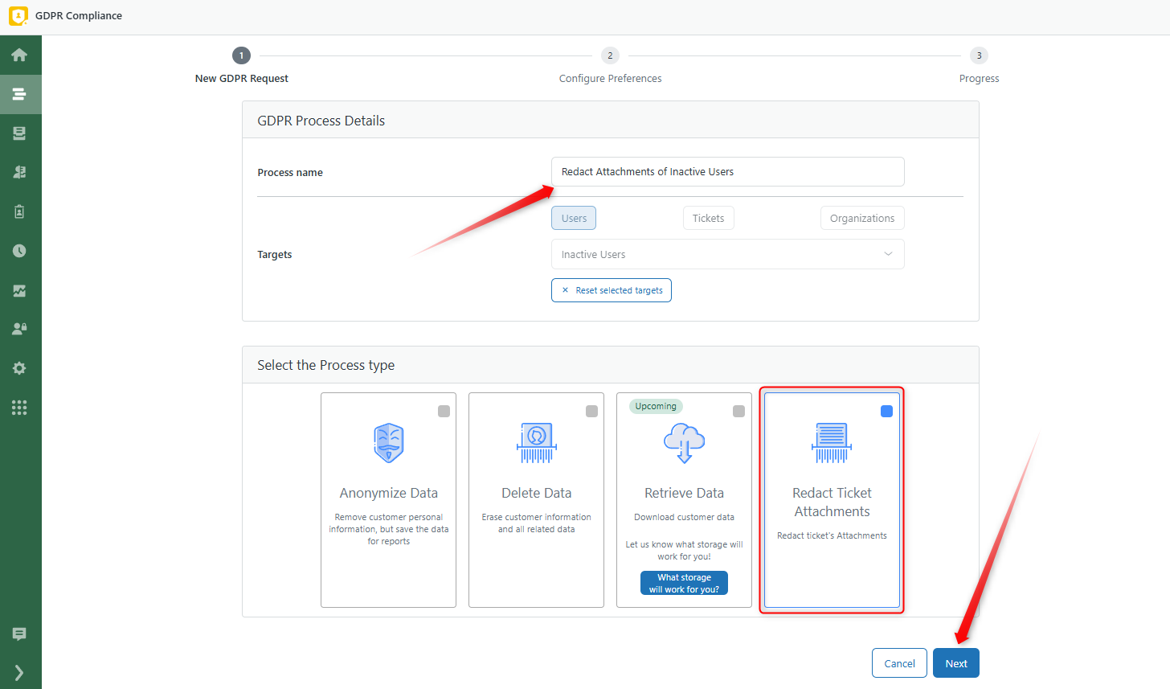Open the Inactive Users targets dropdown
The height and width of the screenshot is (689, 1170).
728,254
